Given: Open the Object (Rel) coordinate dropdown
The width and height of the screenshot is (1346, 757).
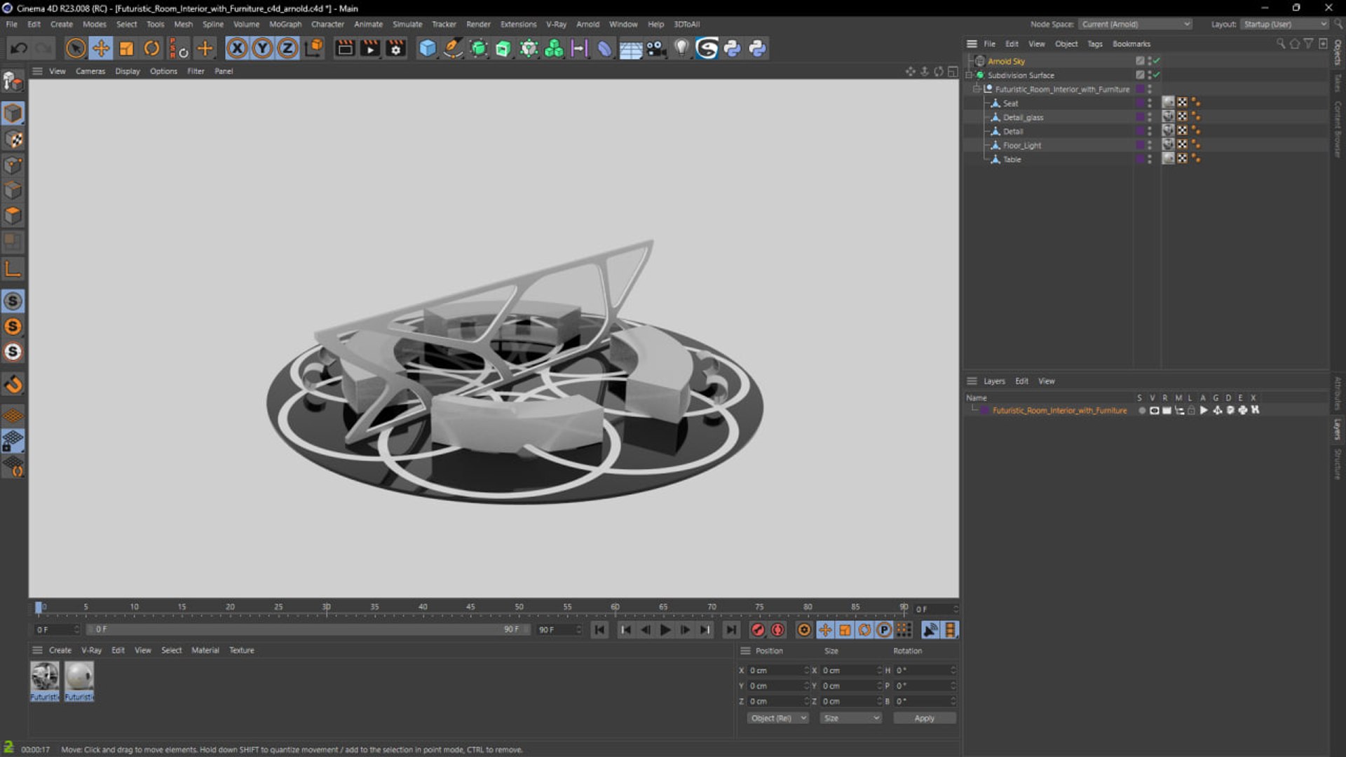Looking at the screenshot, I should (777, 718).
